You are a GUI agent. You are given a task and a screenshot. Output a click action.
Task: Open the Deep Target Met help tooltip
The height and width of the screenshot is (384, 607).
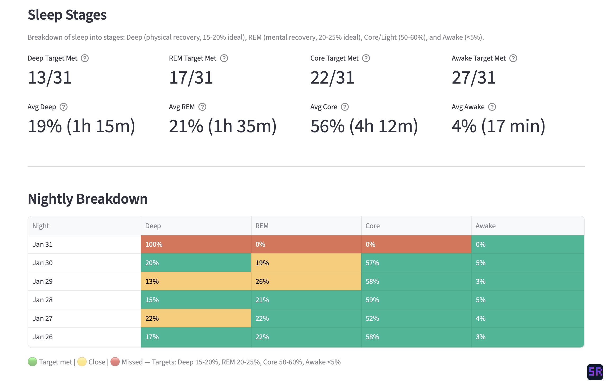85,58
